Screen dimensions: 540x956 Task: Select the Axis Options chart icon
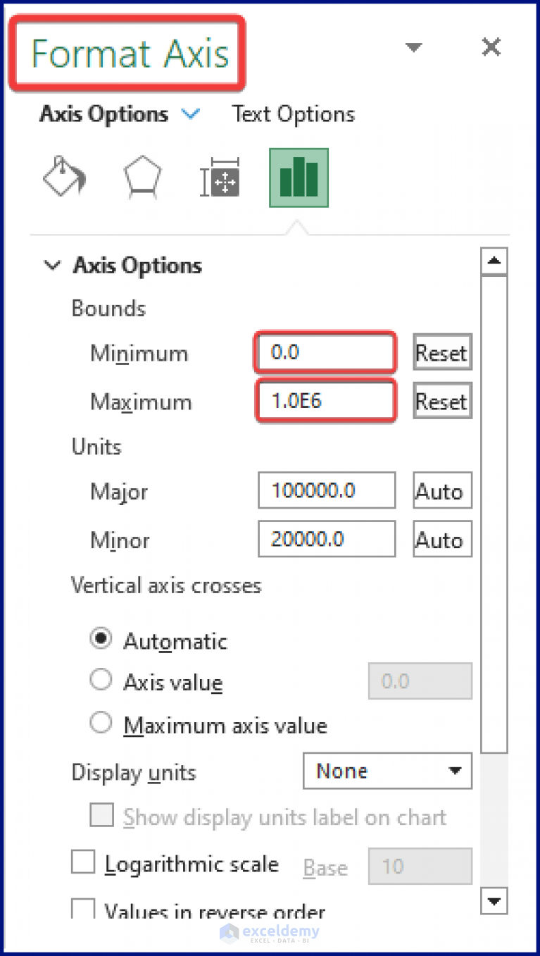(x=299, y=177)
